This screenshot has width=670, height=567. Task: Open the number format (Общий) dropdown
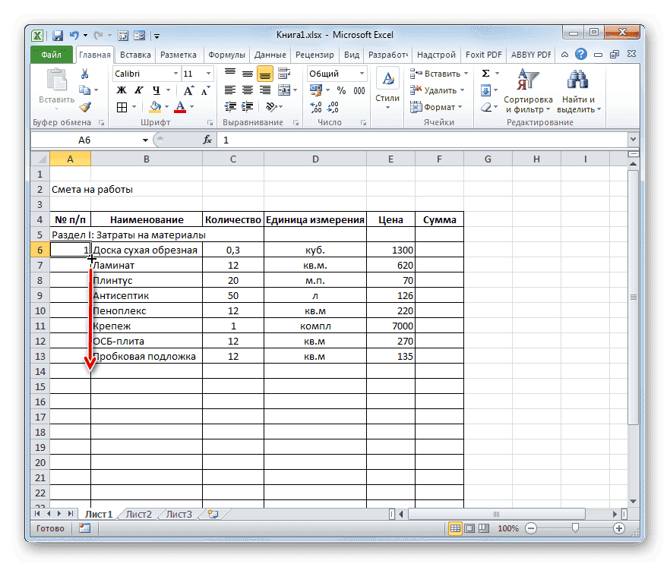360,73
